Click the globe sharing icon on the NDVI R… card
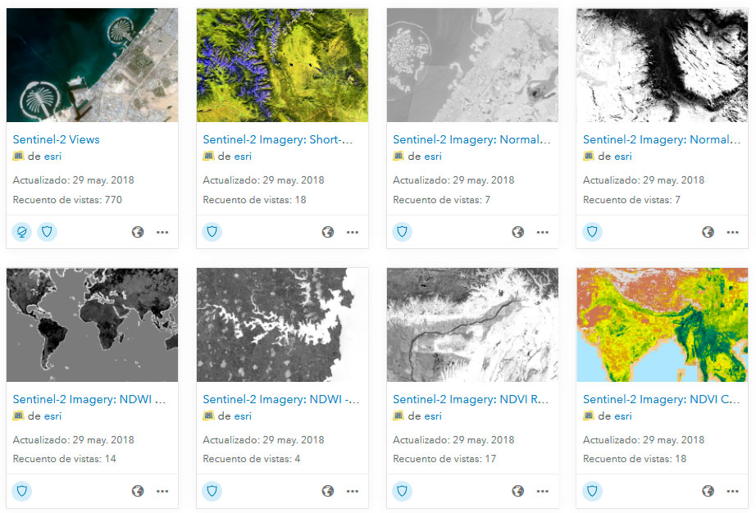Image resolution: width=756 pixels, height=513 pixels. (x=518, y=492)
